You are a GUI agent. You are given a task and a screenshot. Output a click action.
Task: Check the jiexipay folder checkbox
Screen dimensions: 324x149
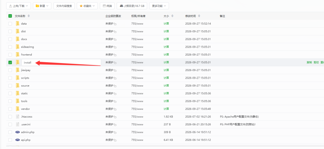[x=10, y=70]
